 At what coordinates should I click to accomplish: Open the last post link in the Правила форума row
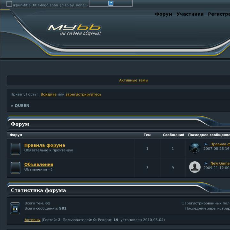pyautogui.click(x=220, y=144)
